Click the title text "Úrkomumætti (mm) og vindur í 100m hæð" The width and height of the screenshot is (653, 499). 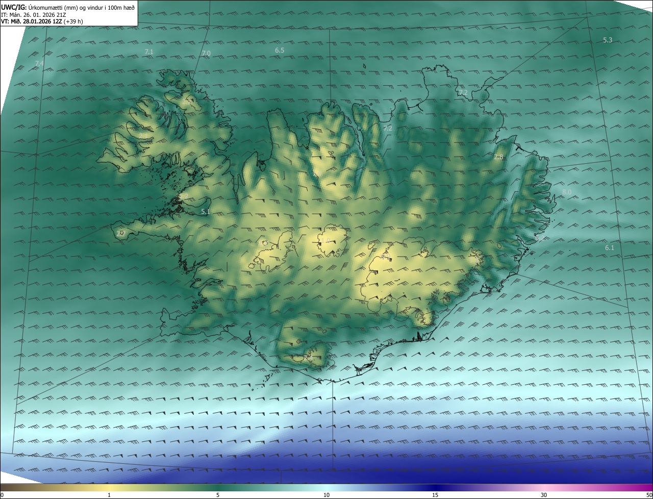coord(82,7)
